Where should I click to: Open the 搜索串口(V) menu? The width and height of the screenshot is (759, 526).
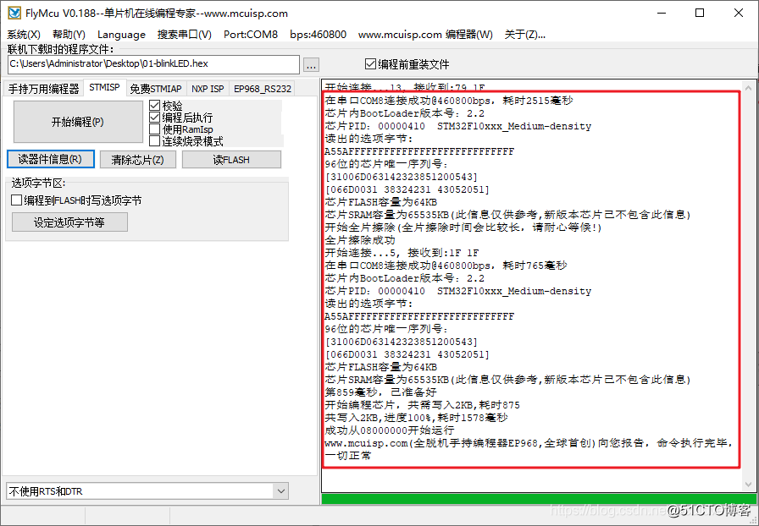coord(185,35)
